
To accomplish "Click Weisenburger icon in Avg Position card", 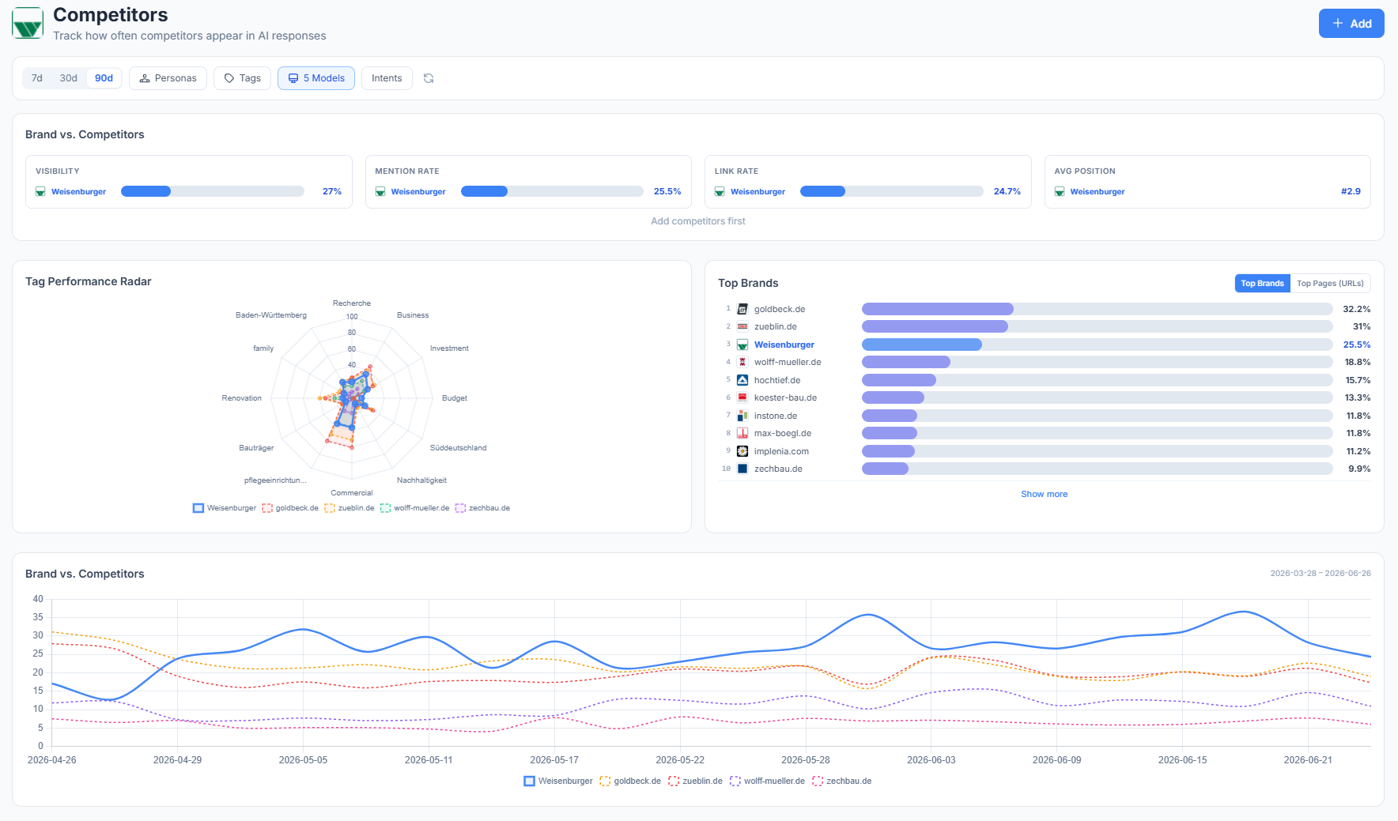I will pos(1060,191).
